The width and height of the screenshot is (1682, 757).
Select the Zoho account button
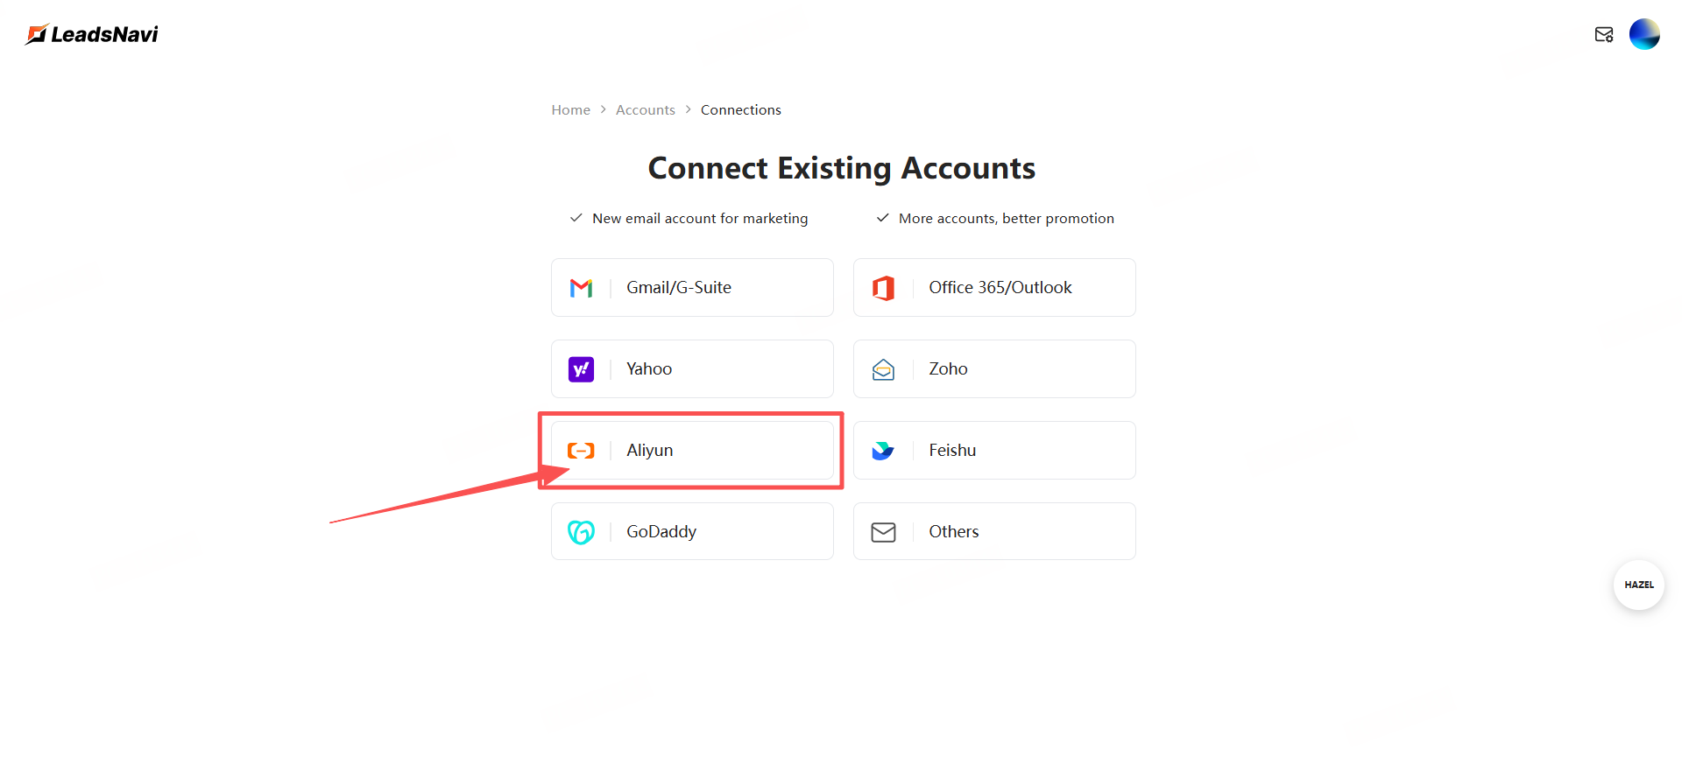point(994,369)
